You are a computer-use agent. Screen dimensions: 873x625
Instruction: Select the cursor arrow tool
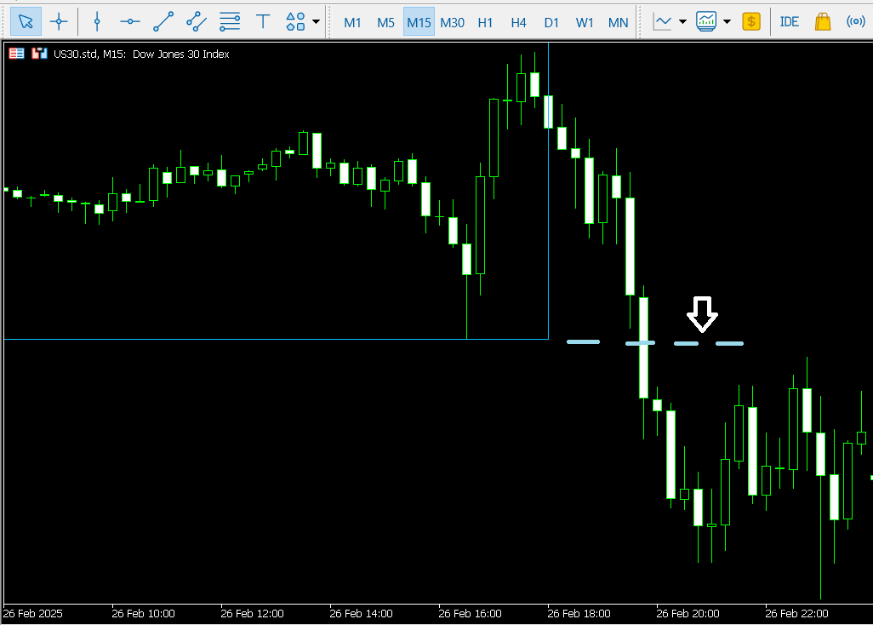tap(26, 21)
